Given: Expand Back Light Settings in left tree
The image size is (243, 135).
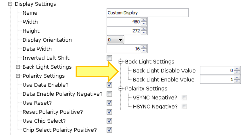Looking at the screenshot, I should click(18, 67).
